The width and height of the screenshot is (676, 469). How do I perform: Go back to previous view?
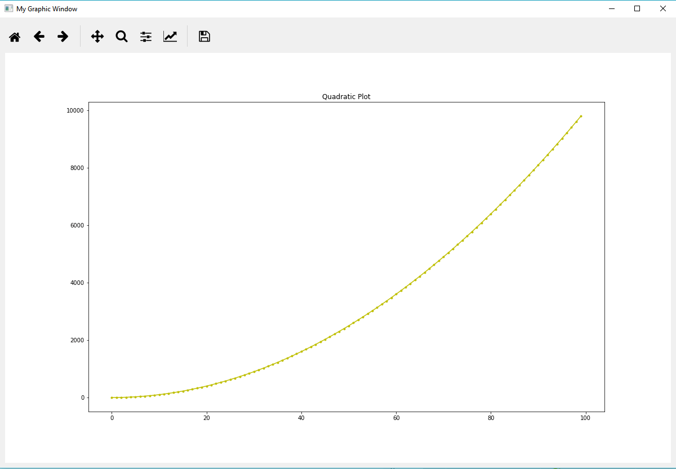coord(38,36)
